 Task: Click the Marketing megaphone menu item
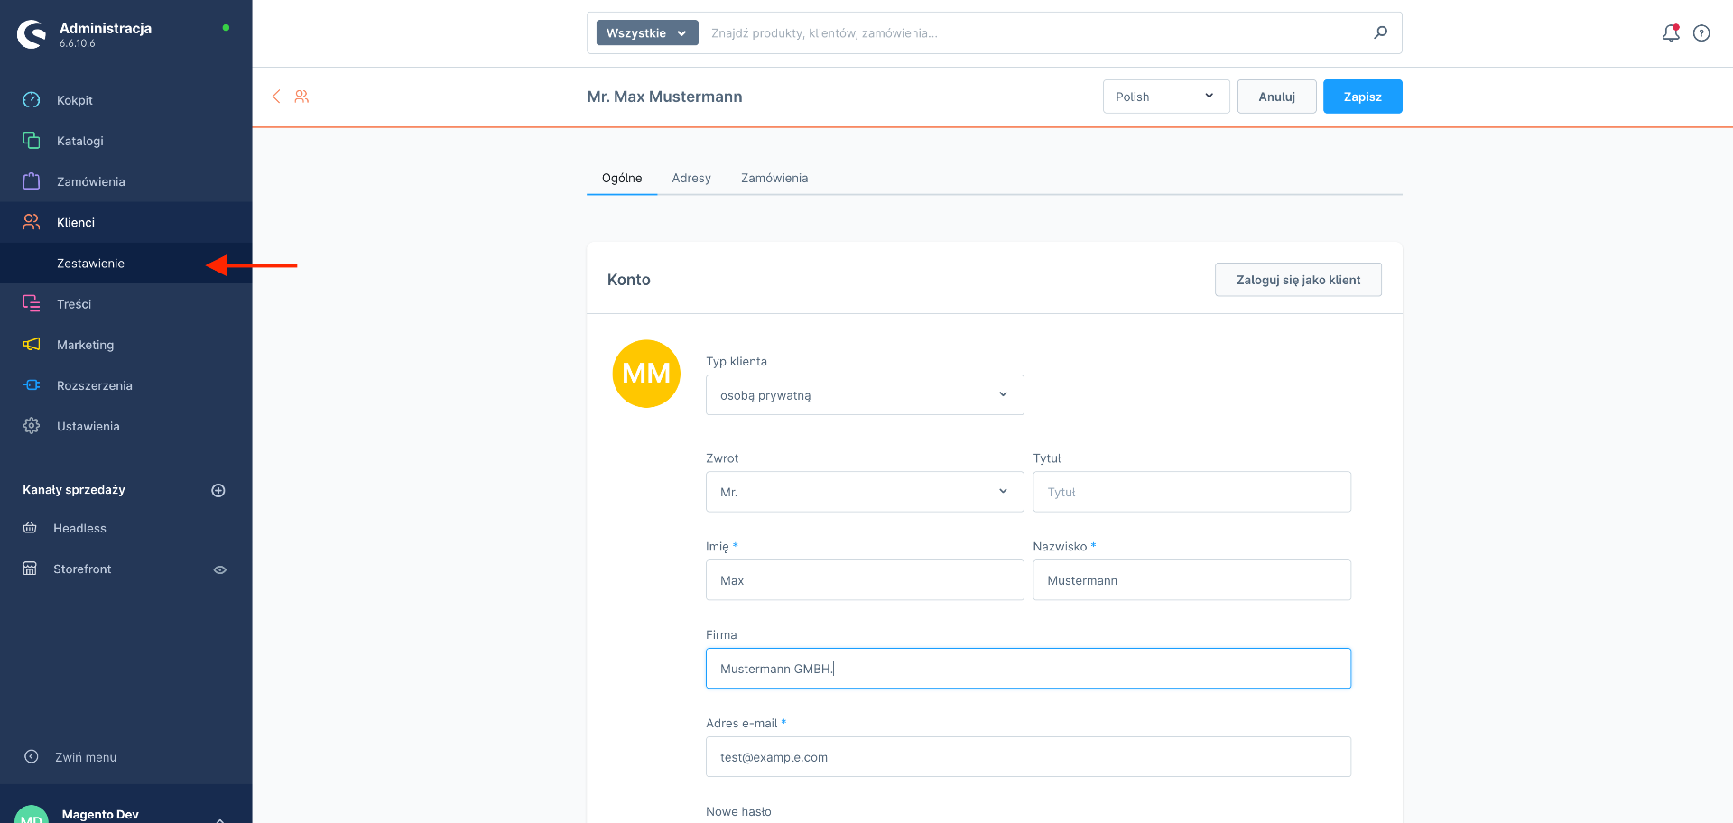(85, 345)
